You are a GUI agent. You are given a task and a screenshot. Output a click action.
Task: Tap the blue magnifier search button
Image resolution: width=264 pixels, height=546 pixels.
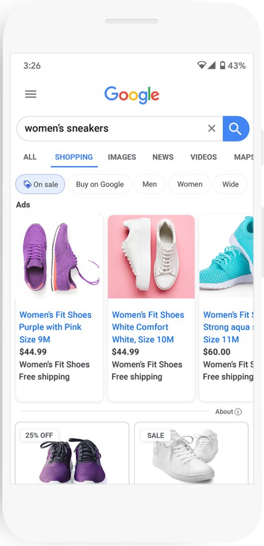[x=236, y=129]
